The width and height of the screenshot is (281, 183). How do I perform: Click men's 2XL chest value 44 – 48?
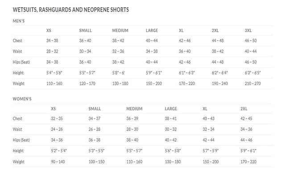tap(218, 41)
